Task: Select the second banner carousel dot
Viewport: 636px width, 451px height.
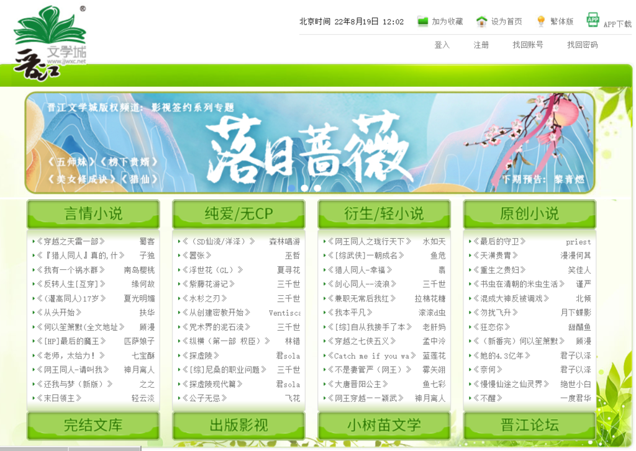Action: click(304, 188)
